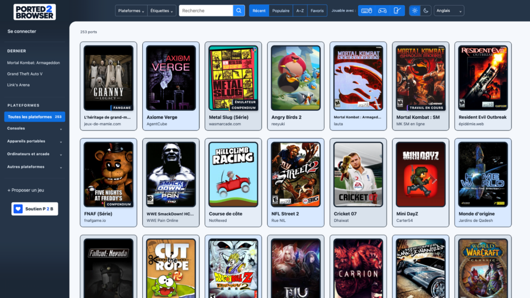530x298 pixels.
Task: Open Metal Slug cover thumbnail
Action: (x=233, y=78)
